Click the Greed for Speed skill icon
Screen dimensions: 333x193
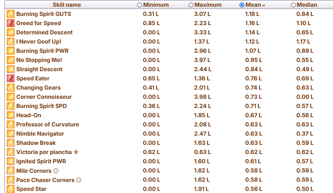click(x=11, y=23)
